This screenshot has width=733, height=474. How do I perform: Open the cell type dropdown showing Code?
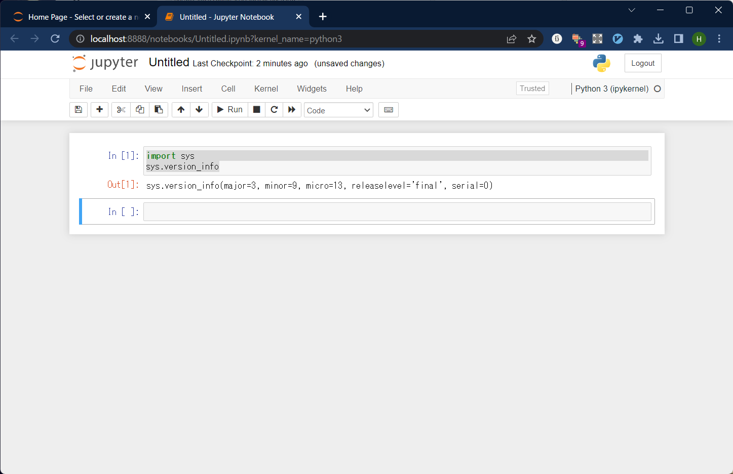pyautogui.click(x=338, y=110)
